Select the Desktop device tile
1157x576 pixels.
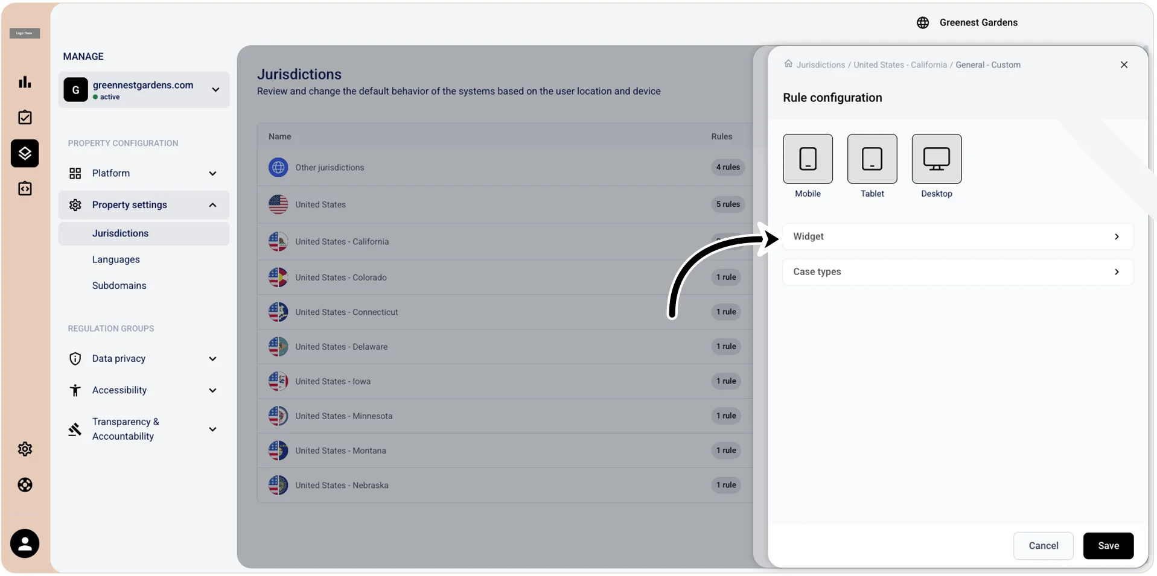pos(937,159)
